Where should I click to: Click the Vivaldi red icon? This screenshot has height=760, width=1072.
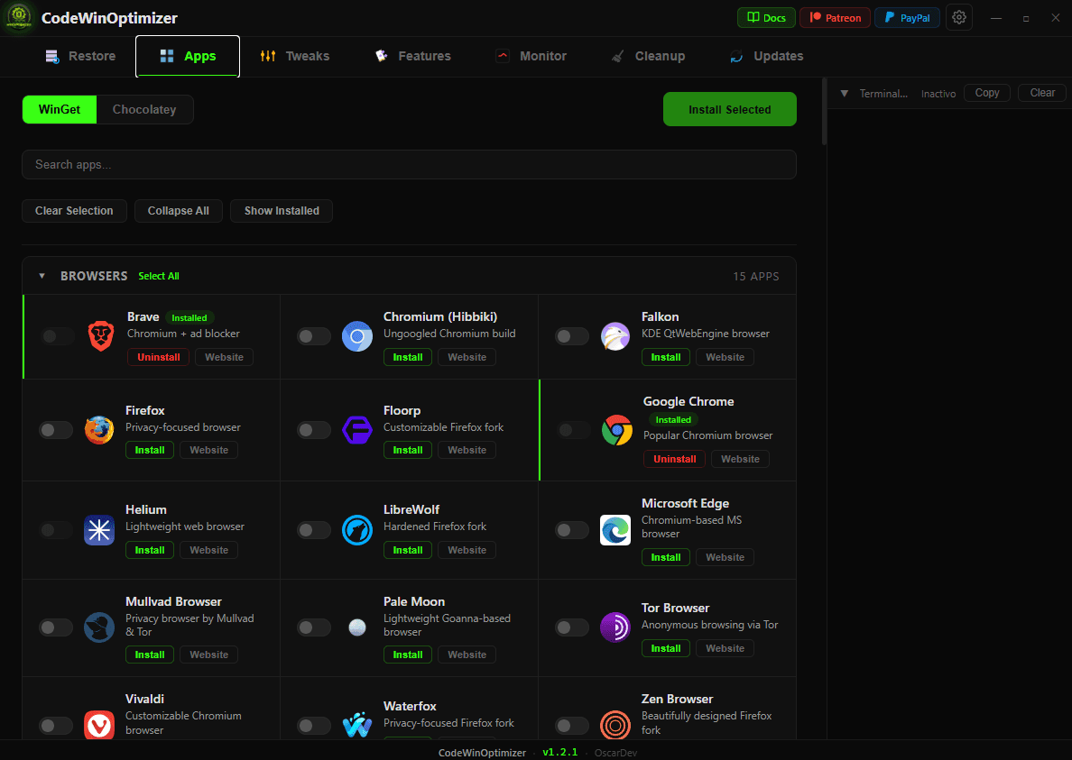99,725
